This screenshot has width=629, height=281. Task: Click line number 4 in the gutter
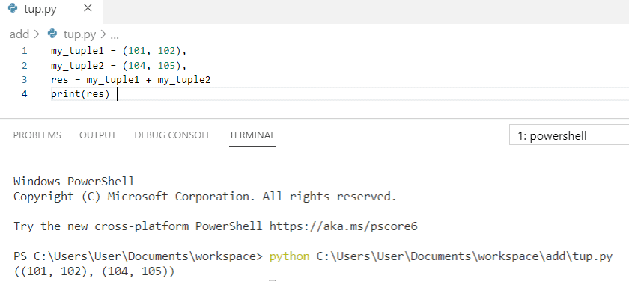[25, 95]
